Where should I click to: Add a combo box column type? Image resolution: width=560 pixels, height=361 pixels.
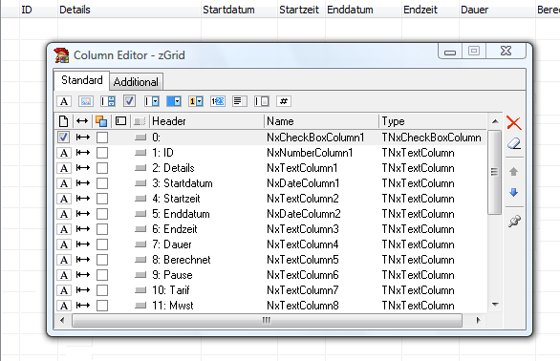(151, 101)
